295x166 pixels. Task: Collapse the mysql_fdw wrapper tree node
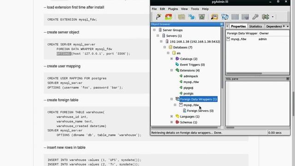[x=175, y=105]
